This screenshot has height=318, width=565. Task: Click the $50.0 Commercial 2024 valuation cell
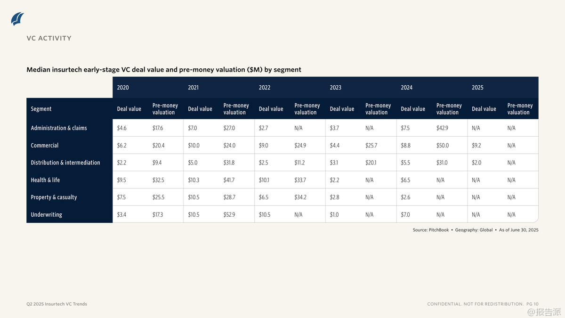point(443,146)
